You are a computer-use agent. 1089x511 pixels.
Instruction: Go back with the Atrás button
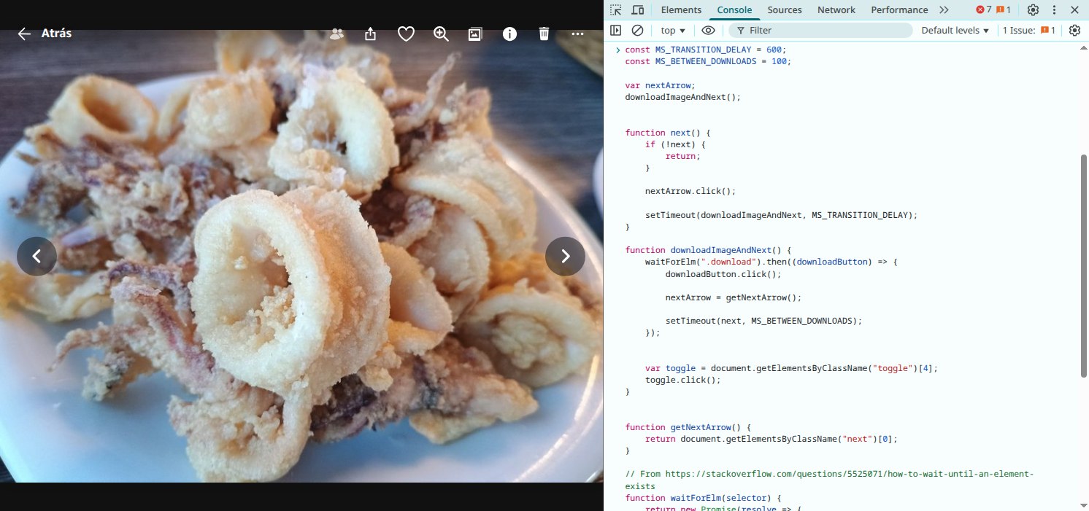[x=45, y=34]
